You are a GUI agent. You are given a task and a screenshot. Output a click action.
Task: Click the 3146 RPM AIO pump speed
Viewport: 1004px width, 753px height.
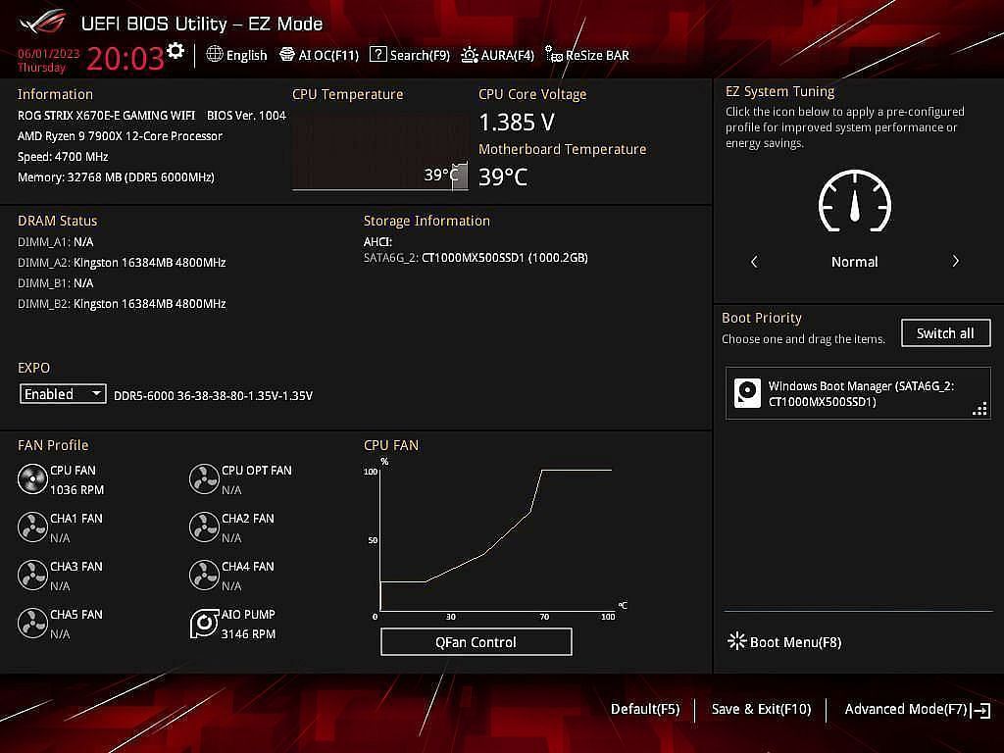pyautogui.click(x=248, y=634)
